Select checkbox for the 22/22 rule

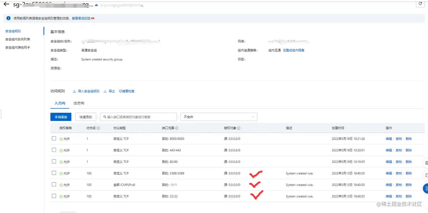tap(54, 196)
